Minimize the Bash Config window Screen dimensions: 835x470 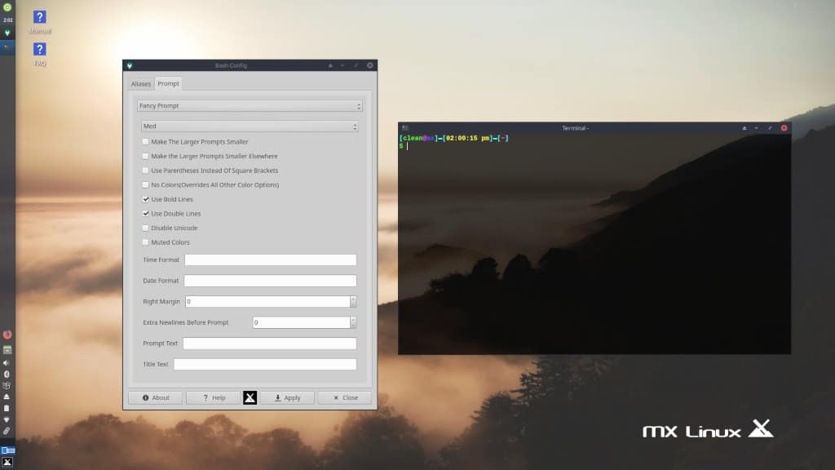(343, 65)
